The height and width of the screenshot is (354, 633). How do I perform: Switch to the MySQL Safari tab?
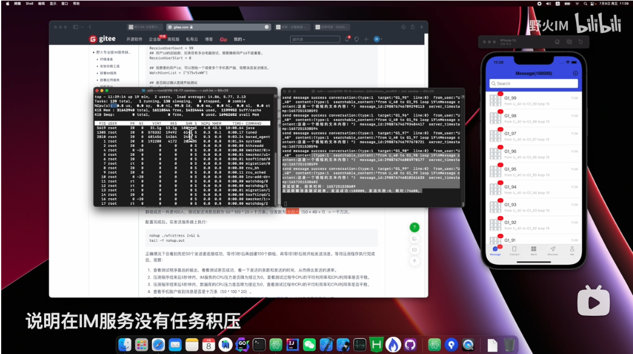331,27
